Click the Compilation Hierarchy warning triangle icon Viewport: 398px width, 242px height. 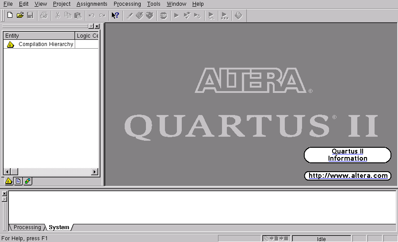pyautogui.click(x=10, y=44)
